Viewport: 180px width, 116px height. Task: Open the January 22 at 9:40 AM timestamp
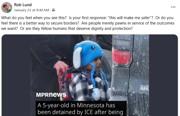32,10
